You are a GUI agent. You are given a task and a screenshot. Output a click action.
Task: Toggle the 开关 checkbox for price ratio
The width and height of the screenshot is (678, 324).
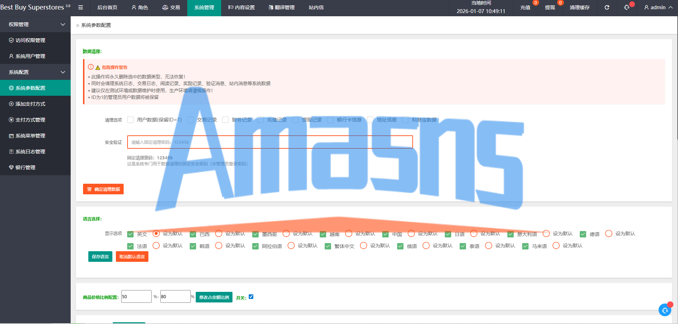tap(251, 297)
